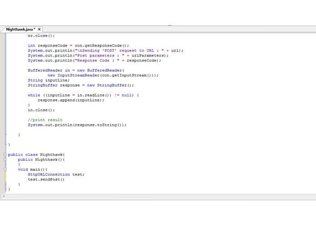316x225 pixels.
Task: Click the public Nighthawk(){ text
Action: [x=41, y=159]
